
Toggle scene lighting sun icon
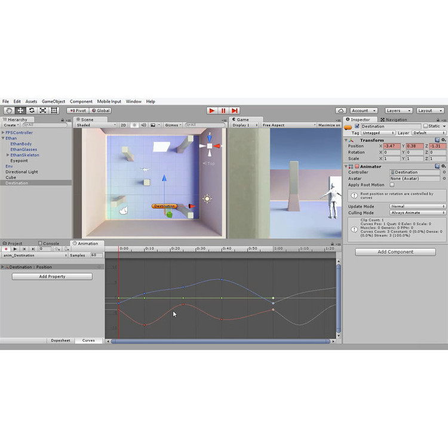(x=134, y=125)
